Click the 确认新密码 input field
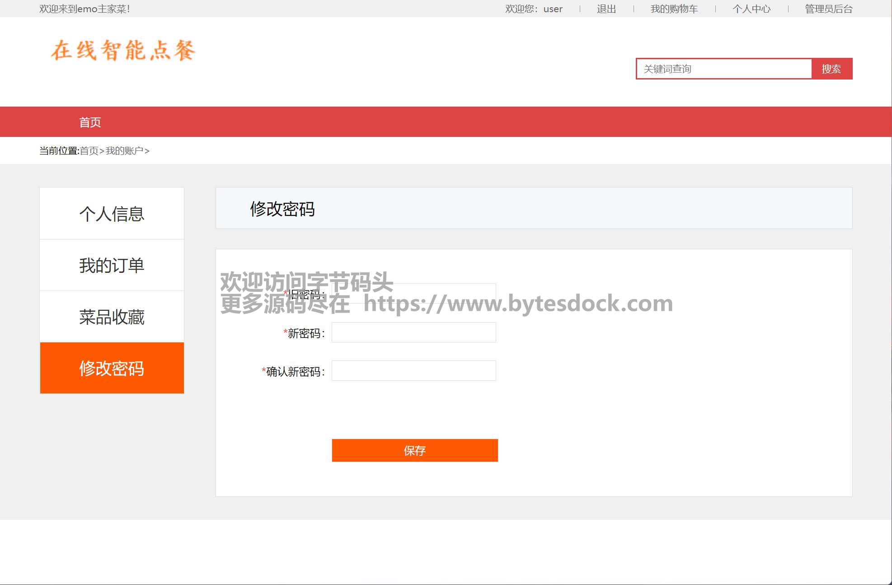The image size is (892, 585). click(x=413, y=371)
